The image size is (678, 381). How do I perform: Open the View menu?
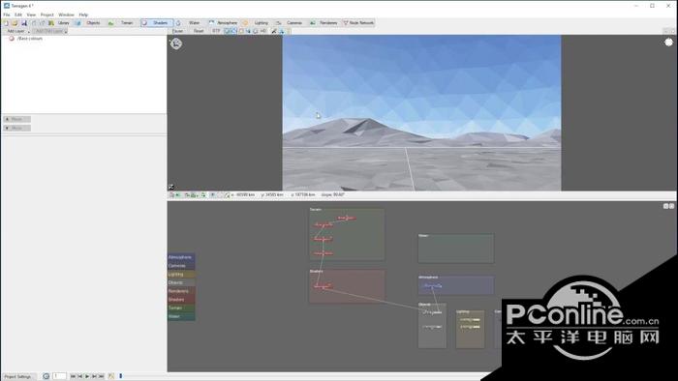click(31, 15)
